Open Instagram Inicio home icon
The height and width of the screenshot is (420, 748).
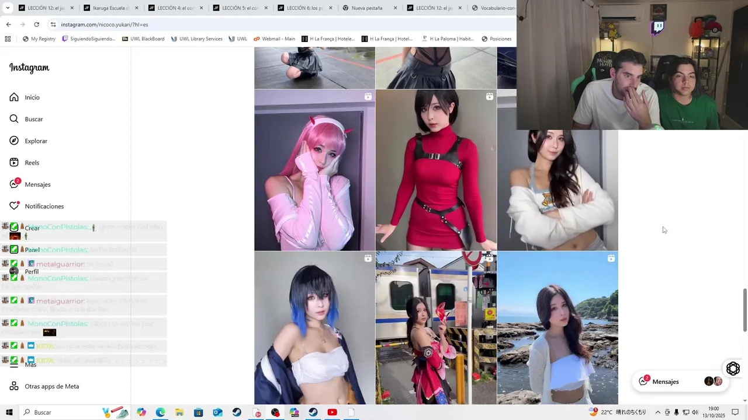click(14, 97)
